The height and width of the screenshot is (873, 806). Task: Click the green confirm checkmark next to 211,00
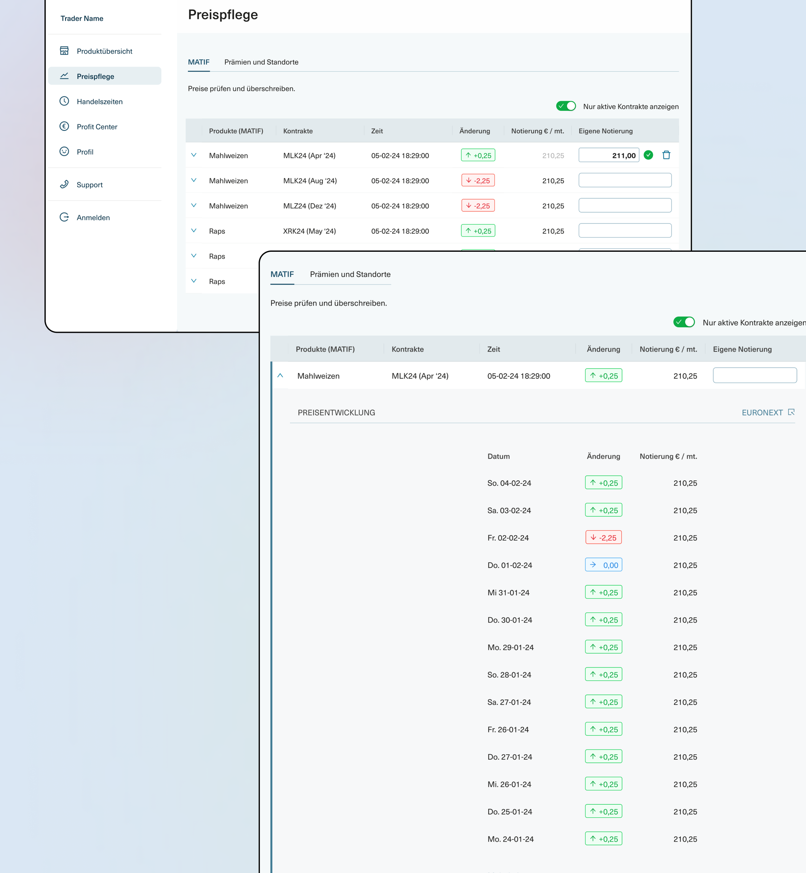648,155
